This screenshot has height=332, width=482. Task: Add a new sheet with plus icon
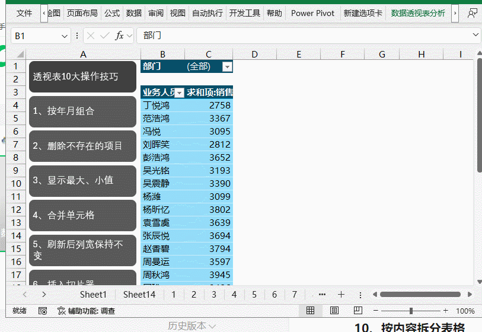pos(341,295)
